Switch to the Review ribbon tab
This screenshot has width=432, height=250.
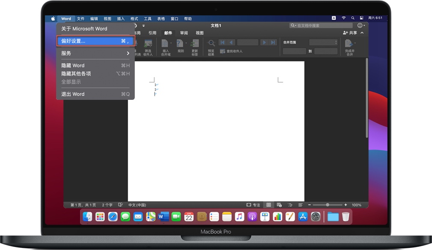pos(184,33)
